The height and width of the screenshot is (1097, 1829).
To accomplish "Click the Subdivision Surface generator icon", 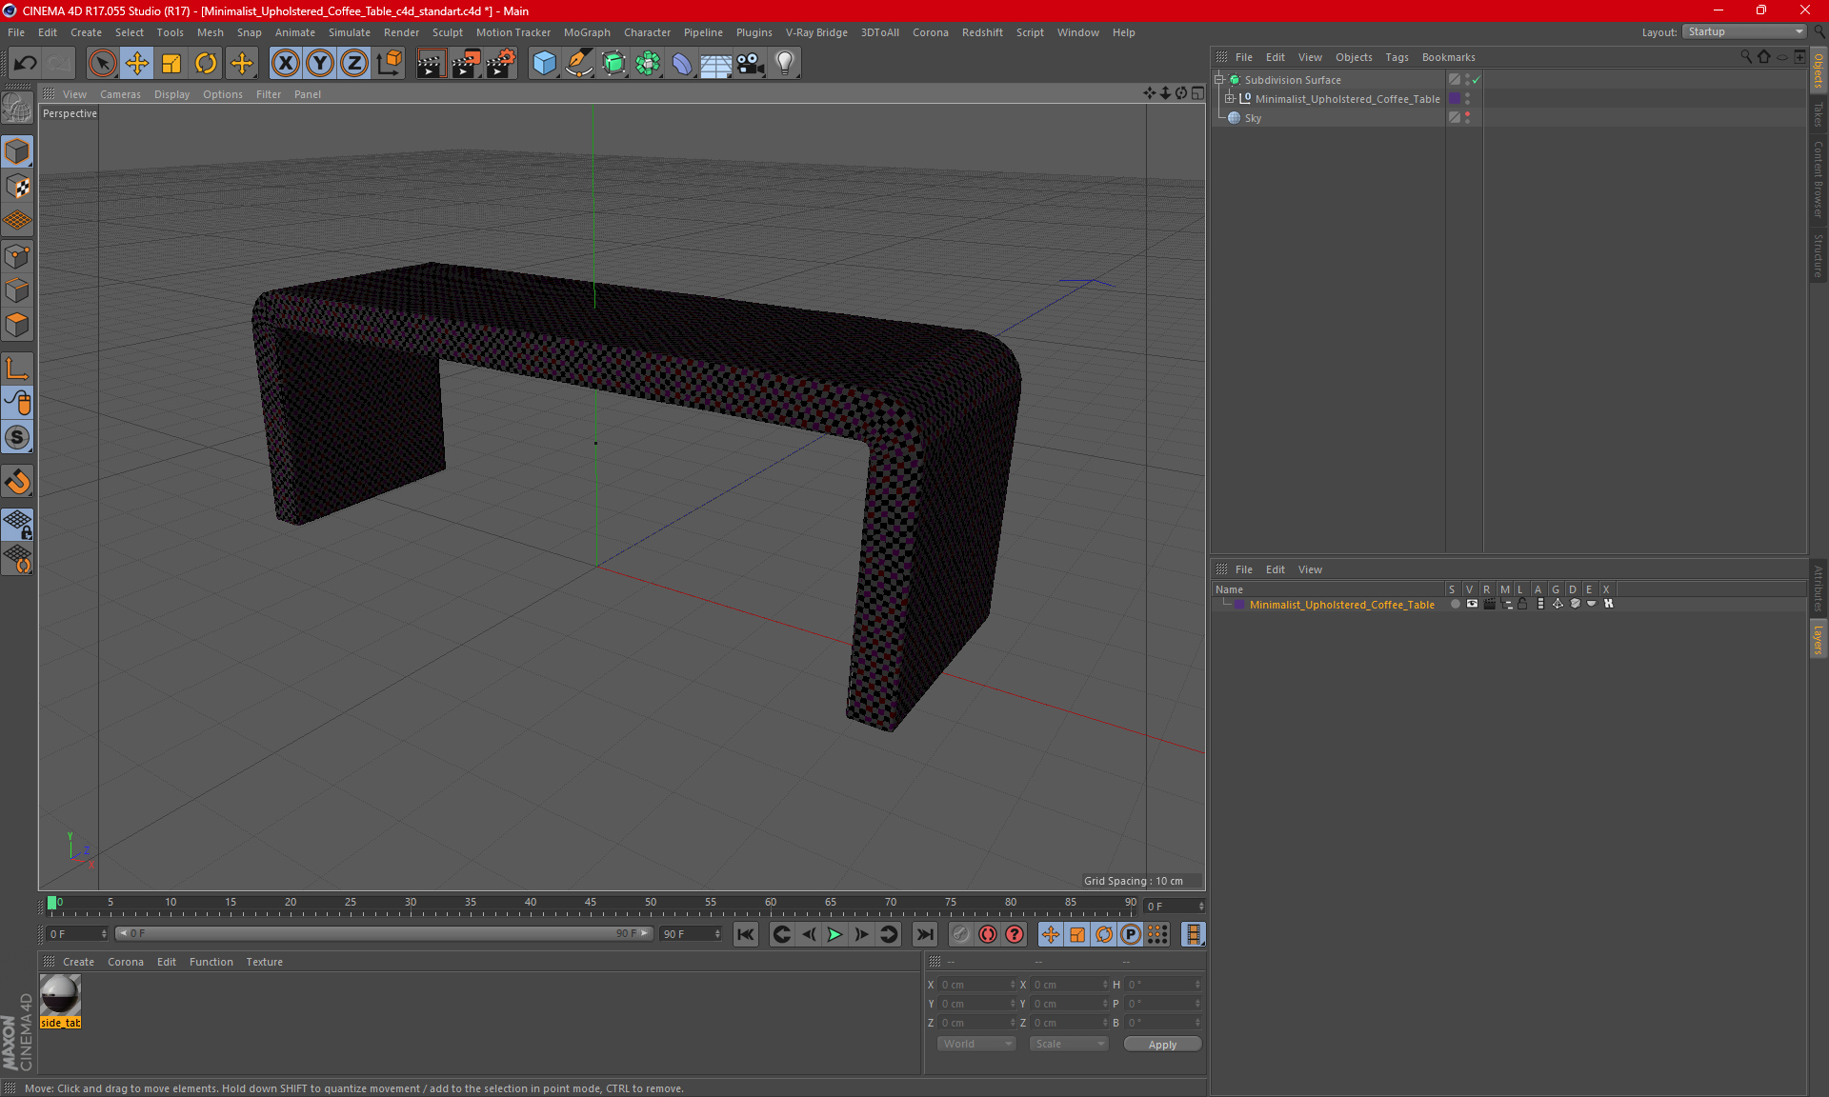I will (613, 64).
